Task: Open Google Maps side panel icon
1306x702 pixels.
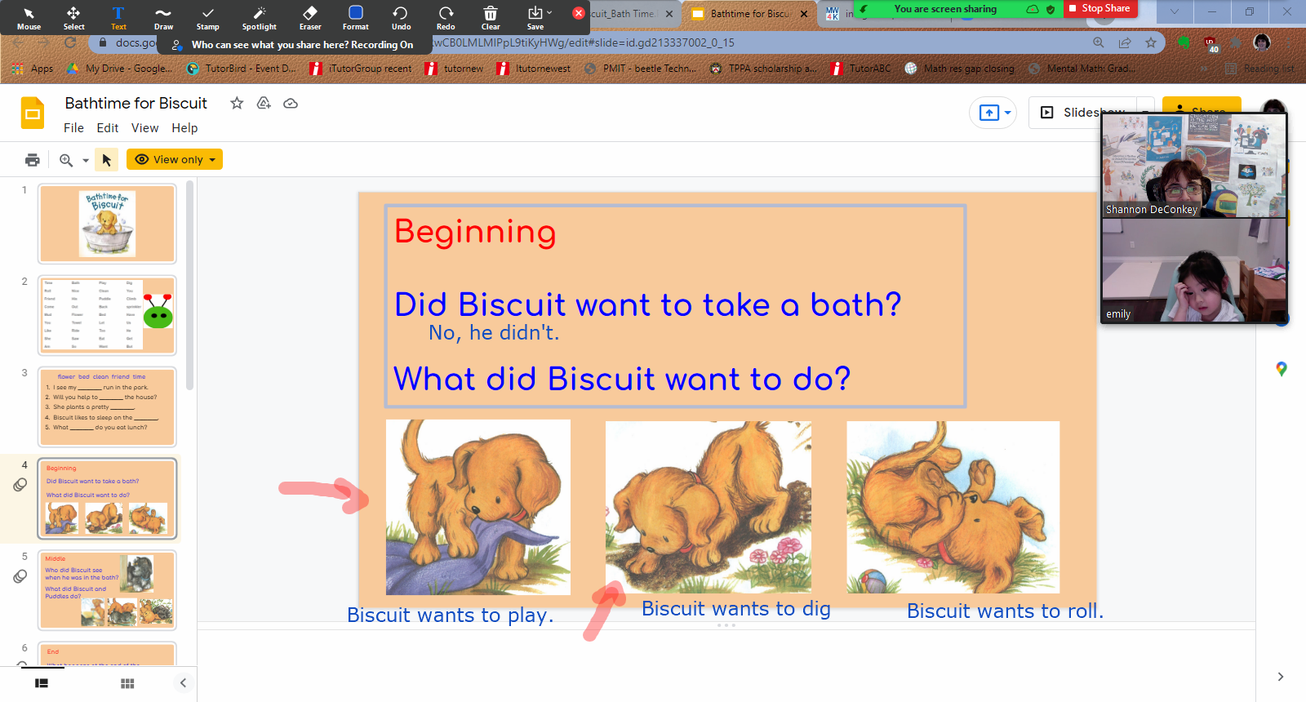Action: [1282, 370]
